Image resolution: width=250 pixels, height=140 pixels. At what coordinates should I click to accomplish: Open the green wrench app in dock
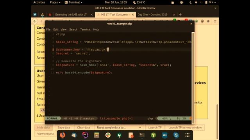pyautogui.click(x=119, y=135)
